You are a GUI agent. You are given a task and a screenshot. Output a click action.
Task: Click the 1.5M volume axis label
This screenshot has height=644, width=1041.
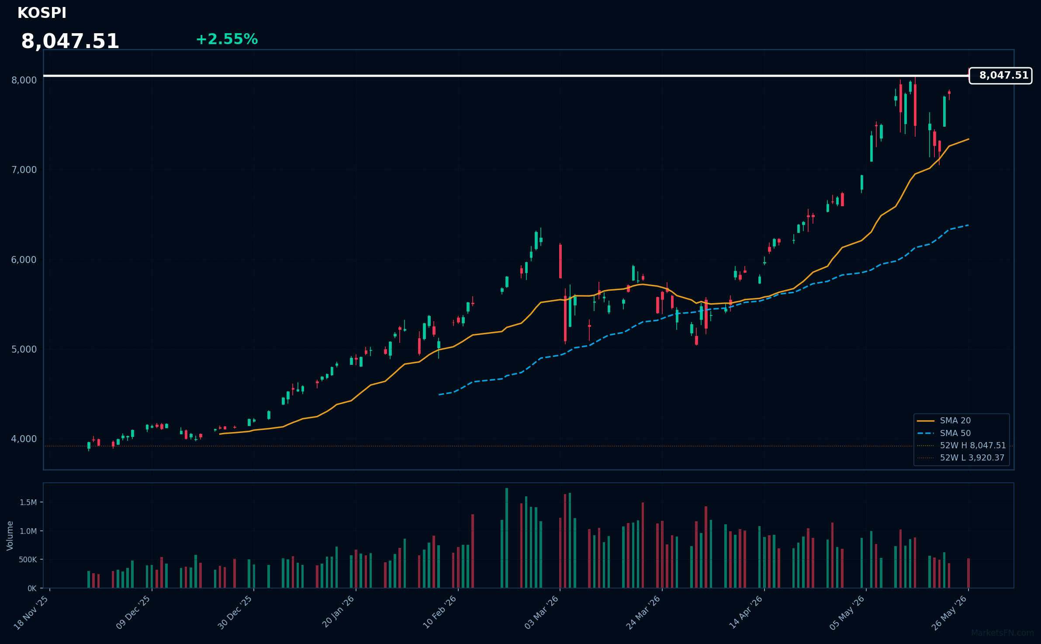28,502
